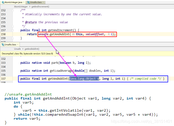Click the park method name on line 333
The image size is (174, 126).
[55, 63]
